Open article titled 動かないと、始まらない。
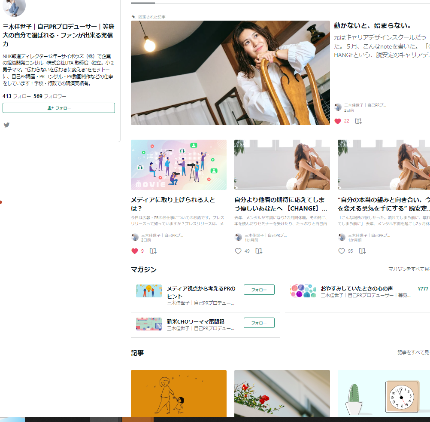430x422 pixels. click(x=372, y=26)
